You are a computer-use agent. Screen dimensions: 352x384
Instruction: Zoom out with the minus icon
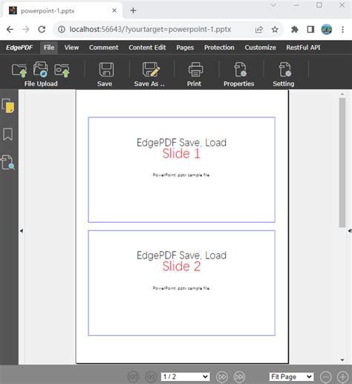[326, 377]
